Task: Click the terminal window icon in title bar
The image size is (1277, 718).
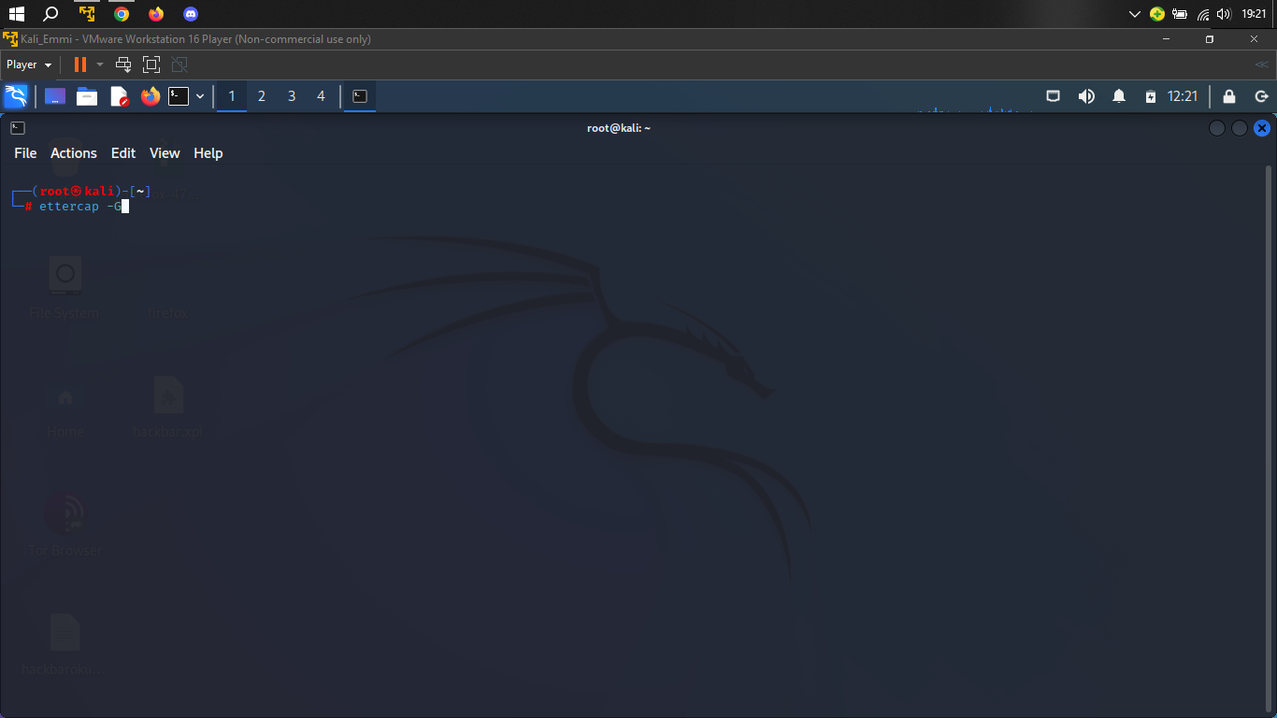Action: pyautogui.click(x=18, y=128)
